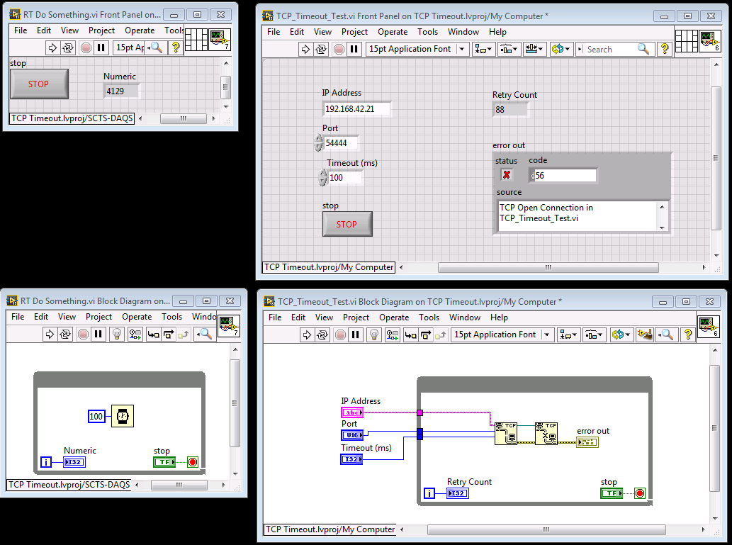Open Distribute Objects menu in TCP Front Panel
This screenshot has width=732, height=545.
[x=508, y=49]
